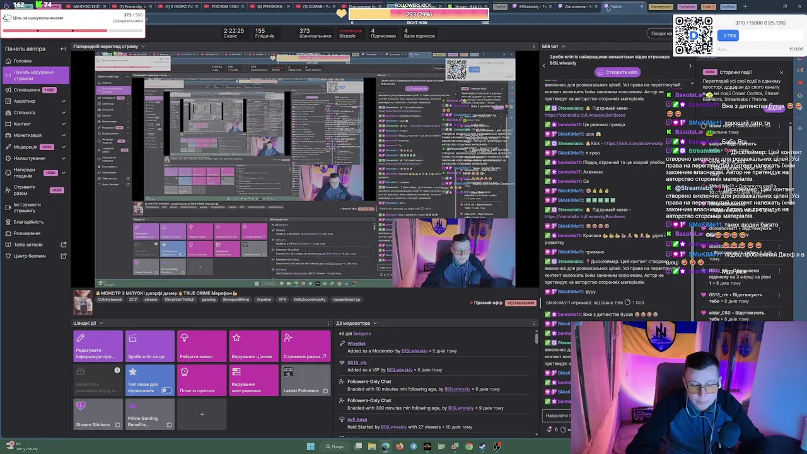
Task: Open the 0515_rrk user link
Action: (x=357, y=363)
